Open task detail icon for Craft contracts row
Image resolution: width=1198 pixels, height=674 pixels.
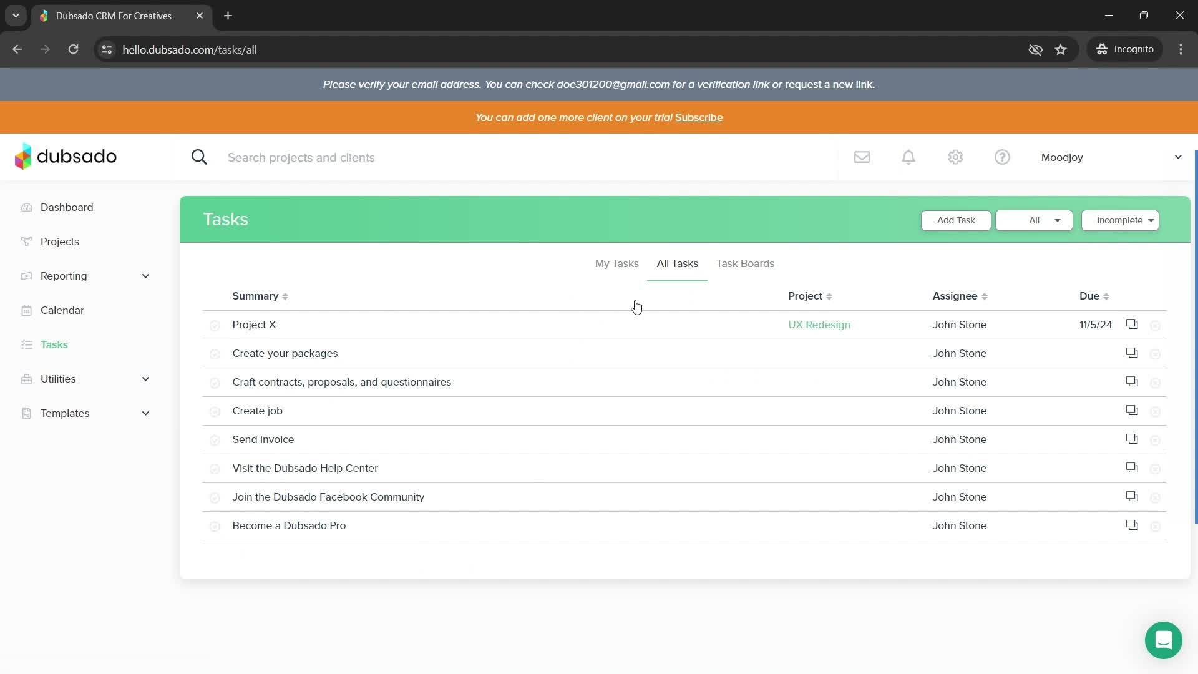tap(1132, 381)
